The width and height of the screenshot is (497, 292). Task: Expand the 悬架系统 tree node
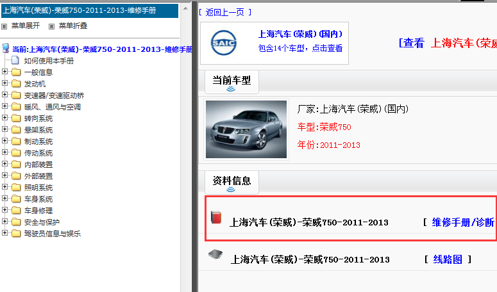pos(4,129)
